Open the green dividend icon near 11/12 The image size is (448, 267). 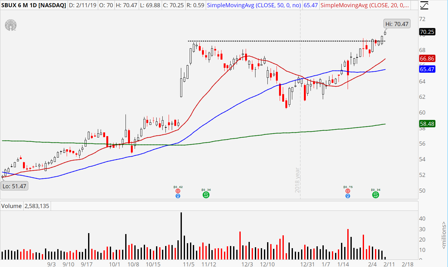(206, 195)
